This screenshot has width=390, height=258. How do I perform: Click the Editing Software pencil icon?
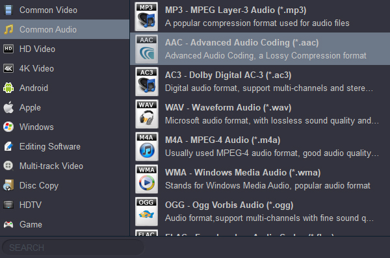[x=8, y=146]
